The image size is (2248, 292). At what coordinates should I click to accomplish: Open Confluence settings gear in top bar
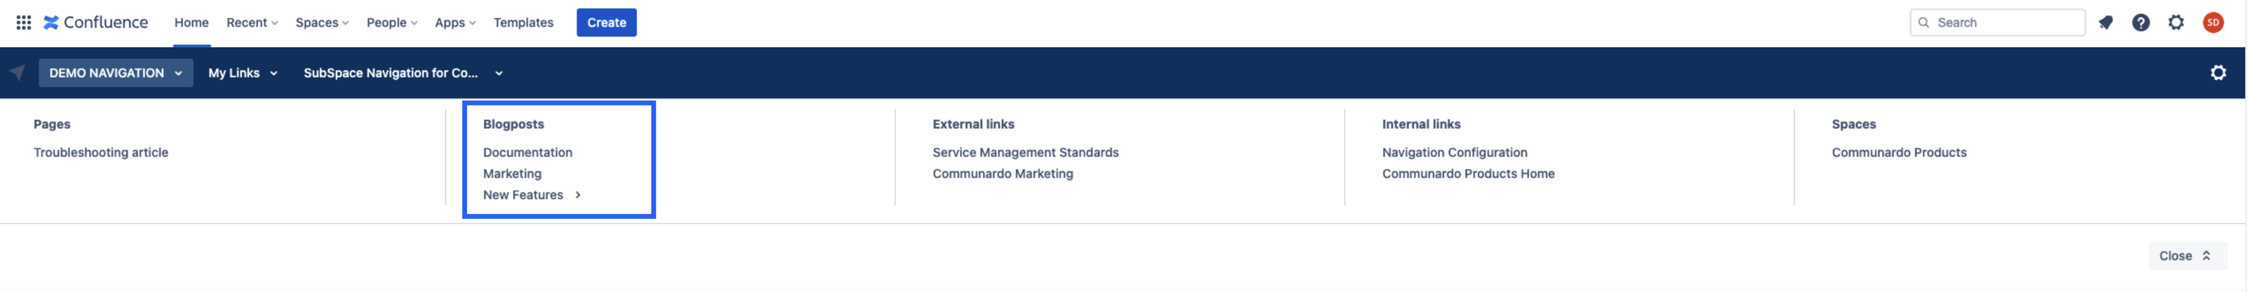point(2176,23)
